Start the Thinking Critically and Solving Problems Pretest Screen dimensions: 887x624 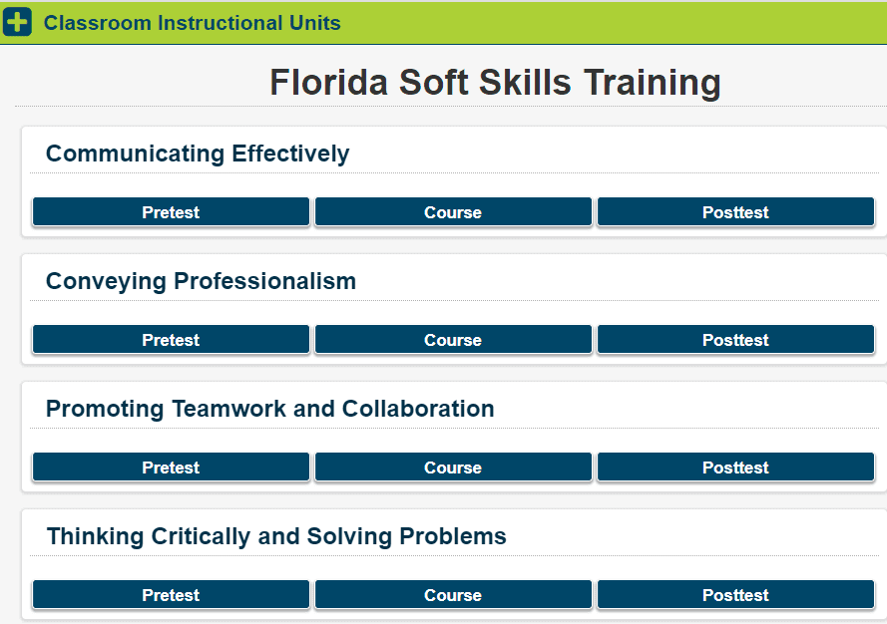pos(171,595)
